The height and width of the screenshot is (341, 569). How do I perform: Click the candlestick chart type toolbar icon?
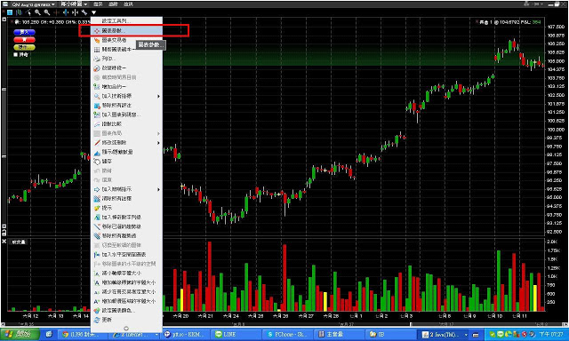19,12
